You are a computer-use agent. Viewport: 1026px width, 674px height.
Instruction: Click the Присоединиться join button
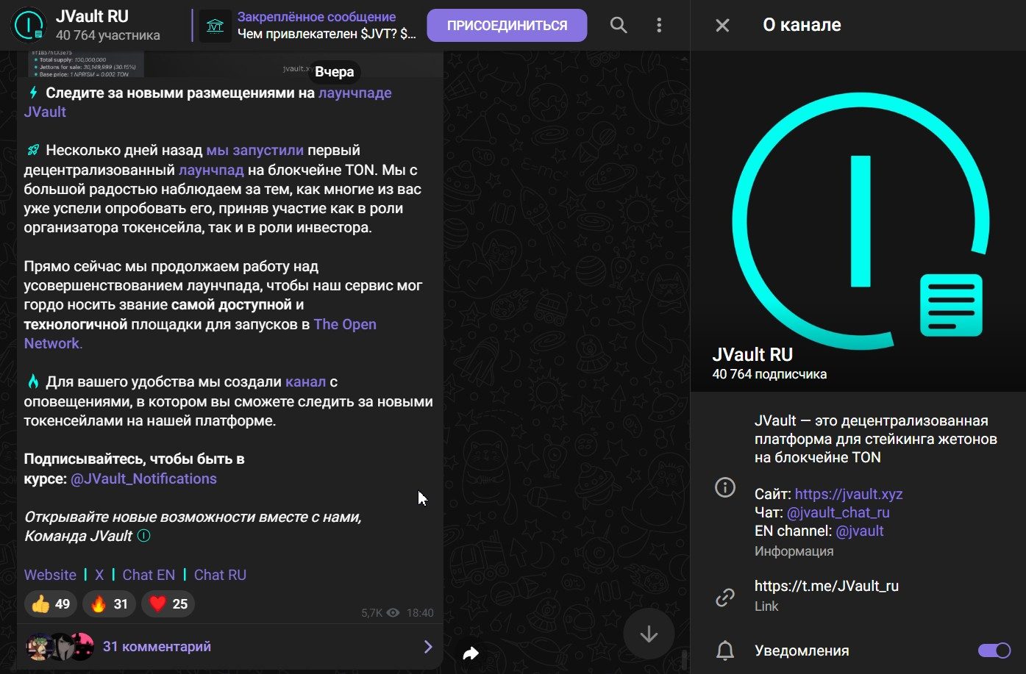tap(507, 26)
